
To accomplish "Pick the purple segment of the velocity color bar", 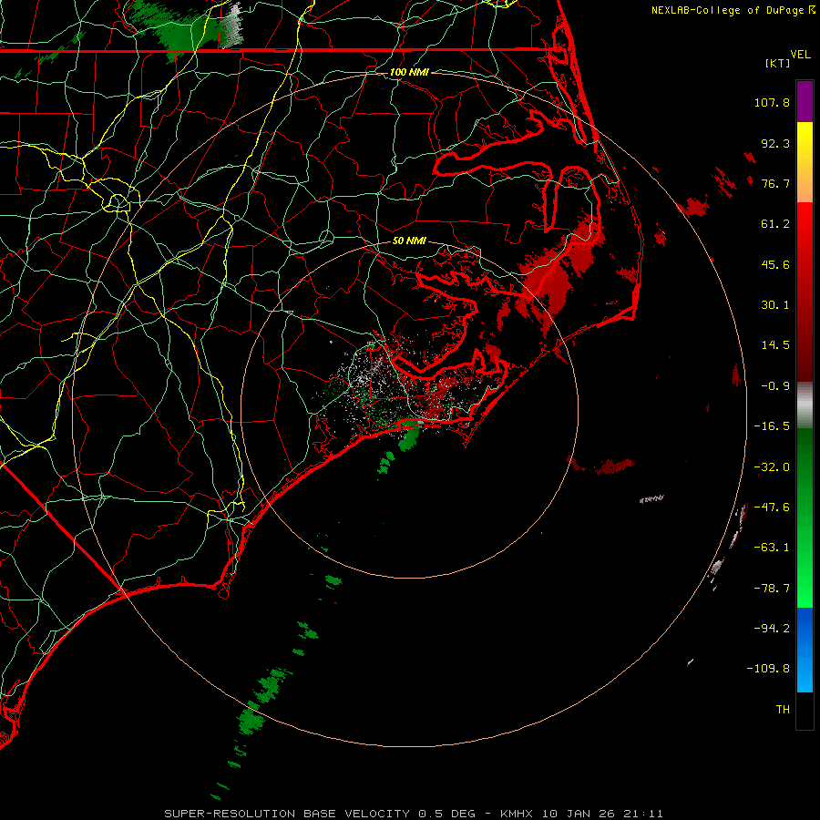I will click(805, 101).
